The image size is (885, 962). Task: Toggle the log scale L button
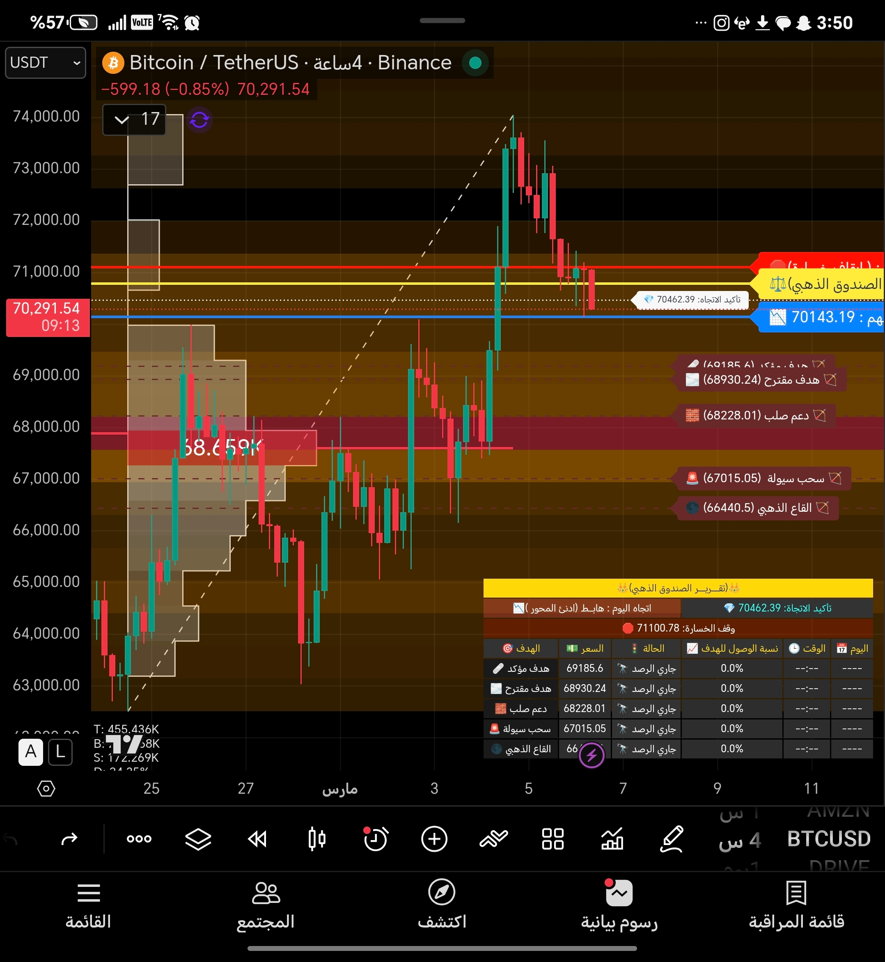click(x=60, y=752)
